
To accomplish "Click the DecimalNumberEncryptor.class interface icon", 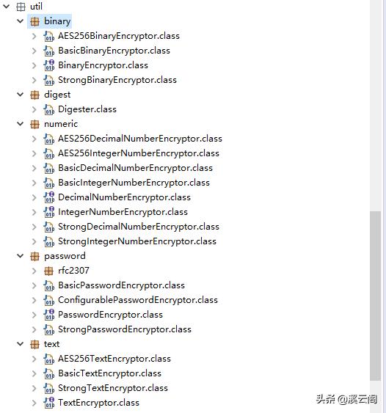I will (49, 197).
